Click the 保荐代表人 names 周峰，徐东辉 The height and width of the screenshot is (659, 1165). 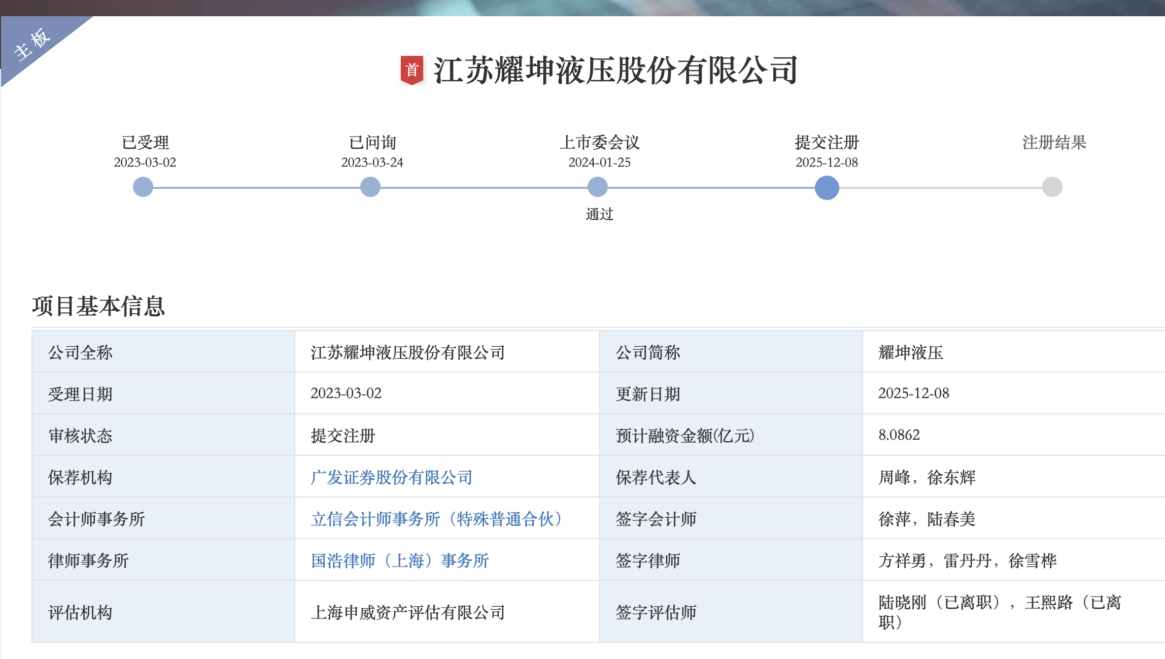(x=927, y=477)
